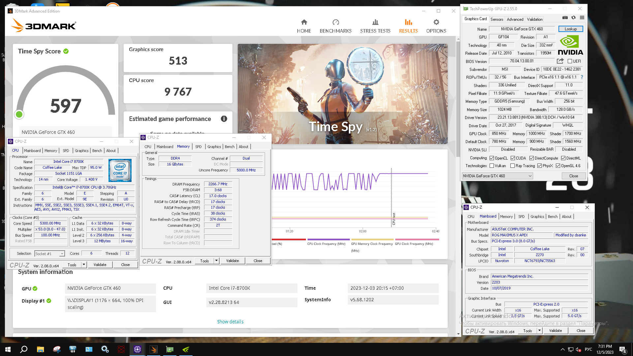633x356 pixels.
Task: Expand Tools dropdown arrow in CPU-Z CPU window
Action: [84, 265]
